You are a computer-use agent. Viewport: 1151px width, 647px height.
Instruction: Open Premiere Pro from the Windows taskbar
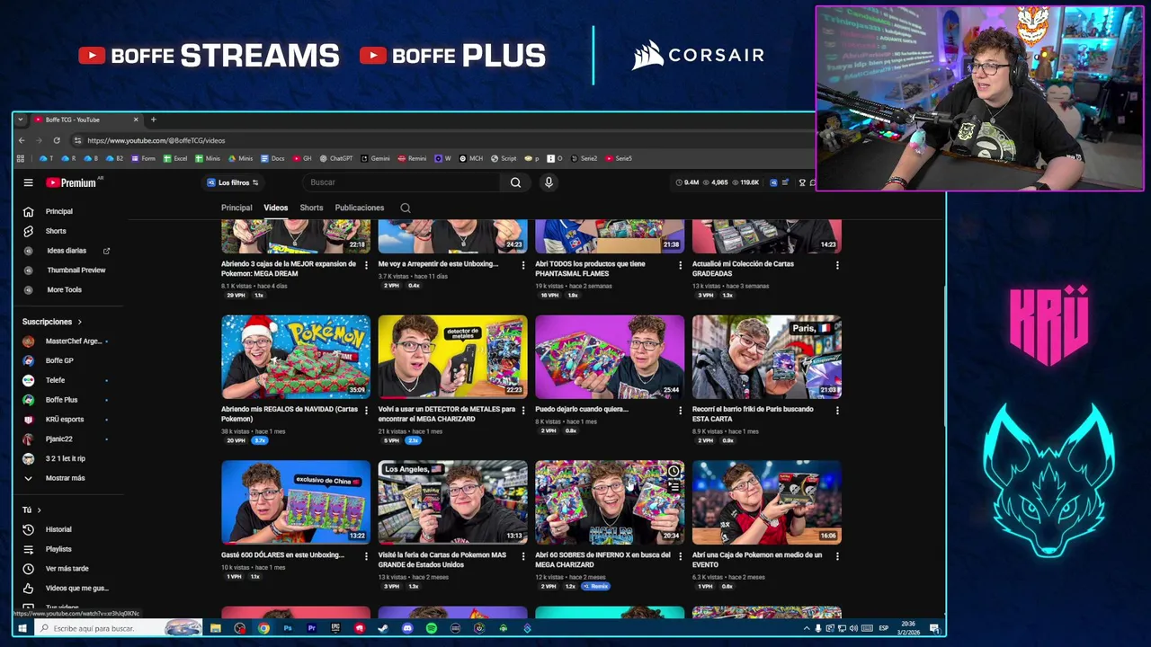tap(311, 628)
